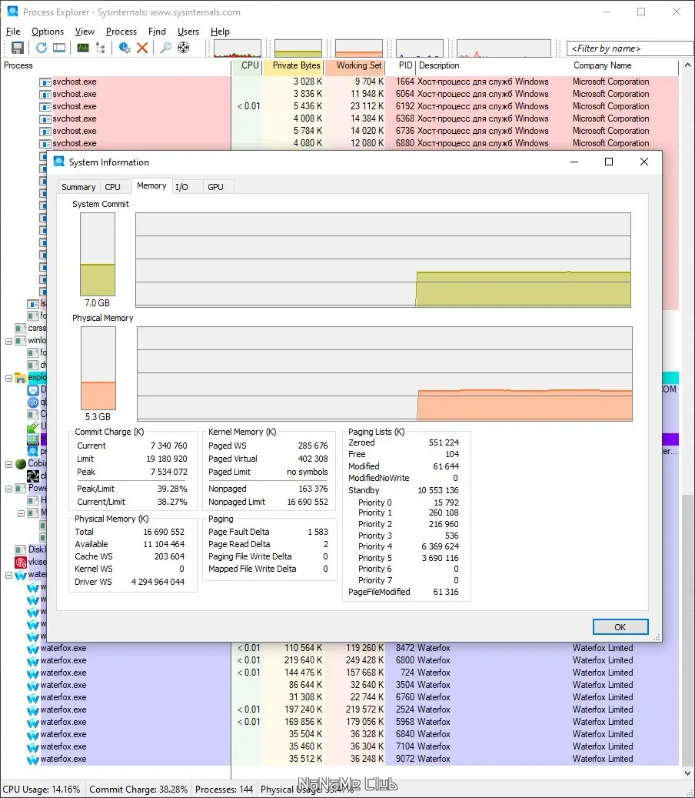Open the Help menu
The image size is (695, 798).
220,31
